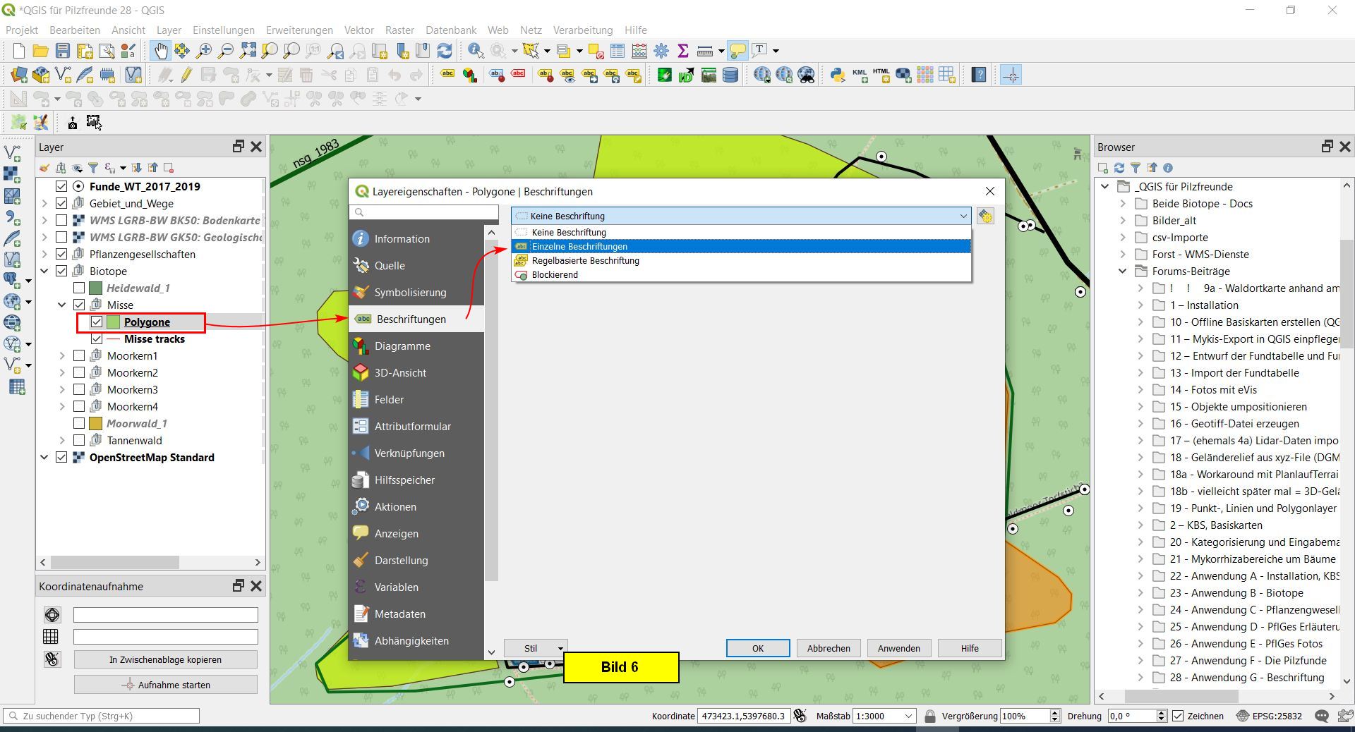Choose Regelbasierte Beschriftung from the list
The height and width of the screenshot is (732, 1355).
point(585,261)
